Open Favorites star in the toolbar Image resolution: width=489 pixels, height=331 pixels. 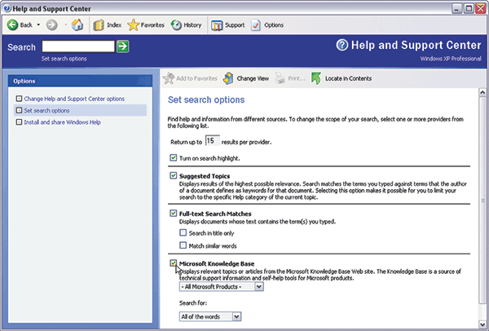133,25
